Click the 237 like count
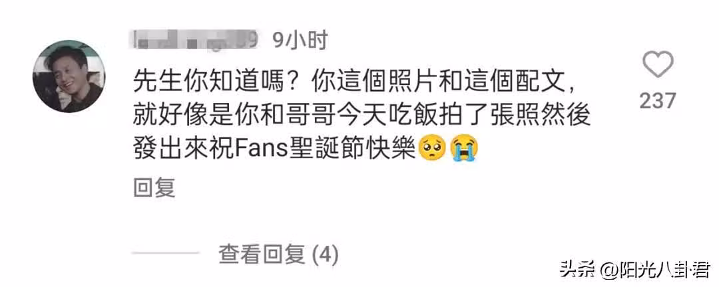 coord(658,101)
